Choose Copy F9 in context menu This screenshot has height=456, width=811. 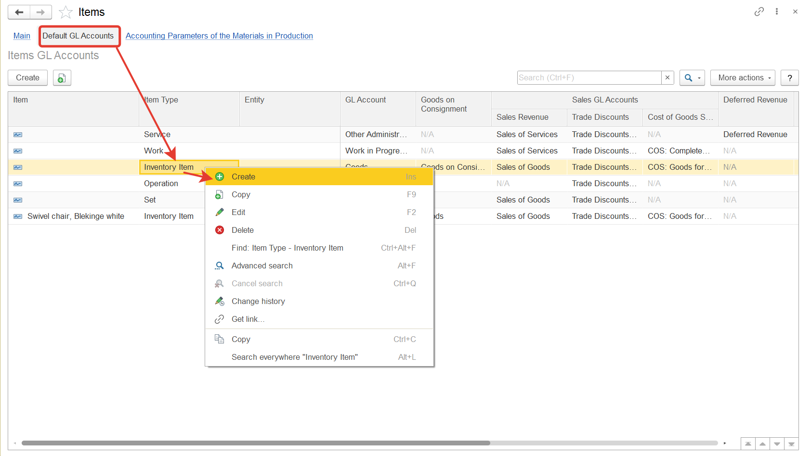point(319,194)
